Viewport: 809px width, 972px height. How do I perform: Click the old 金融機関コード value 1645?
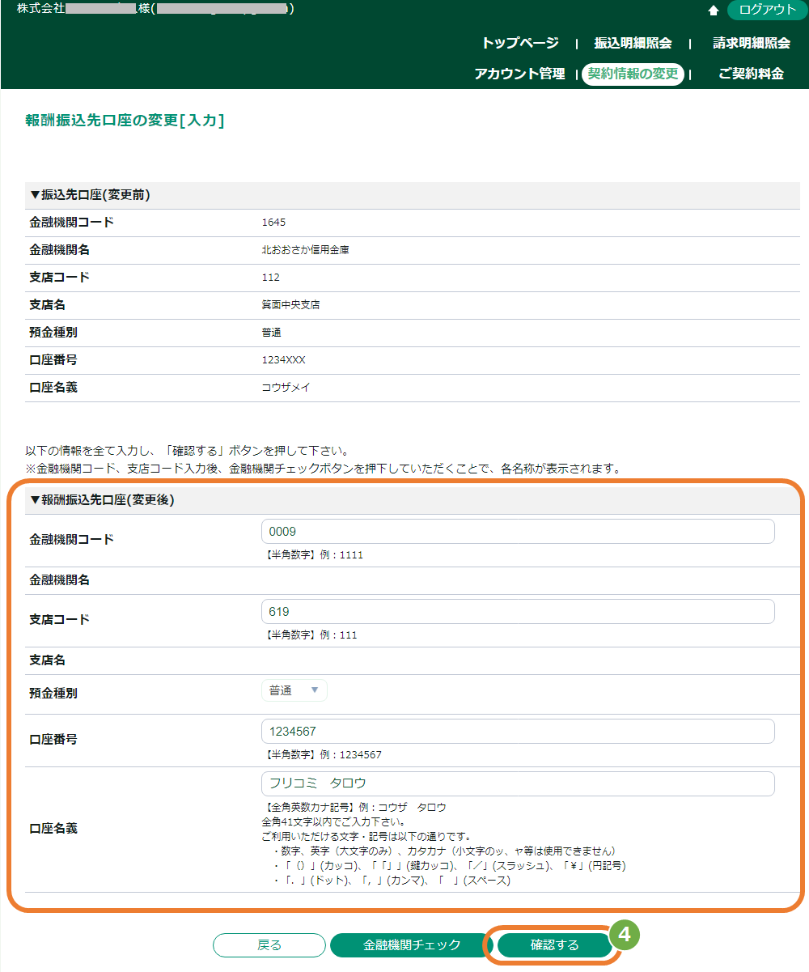(273, 223)
